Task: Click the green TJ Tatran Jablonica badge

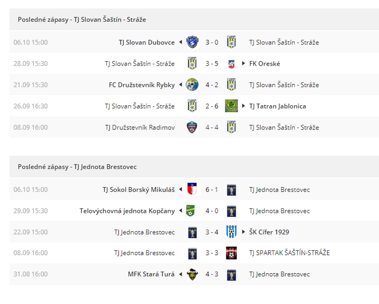Action: pos(231,106)
